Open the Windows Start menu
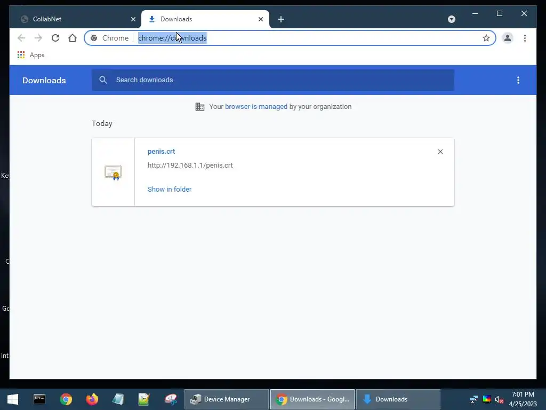546x410 pixels. click(13, 399)
